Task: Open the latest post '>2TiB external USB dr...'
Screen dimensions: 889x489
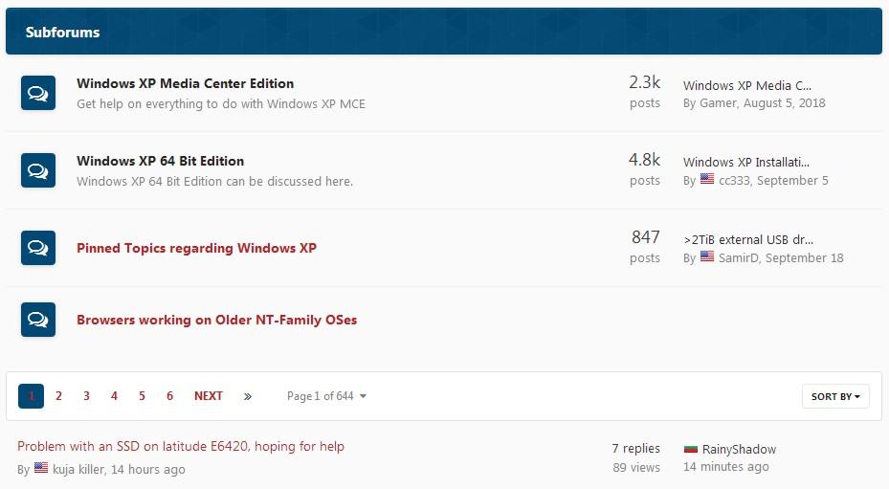Action: tap(748, 239)
